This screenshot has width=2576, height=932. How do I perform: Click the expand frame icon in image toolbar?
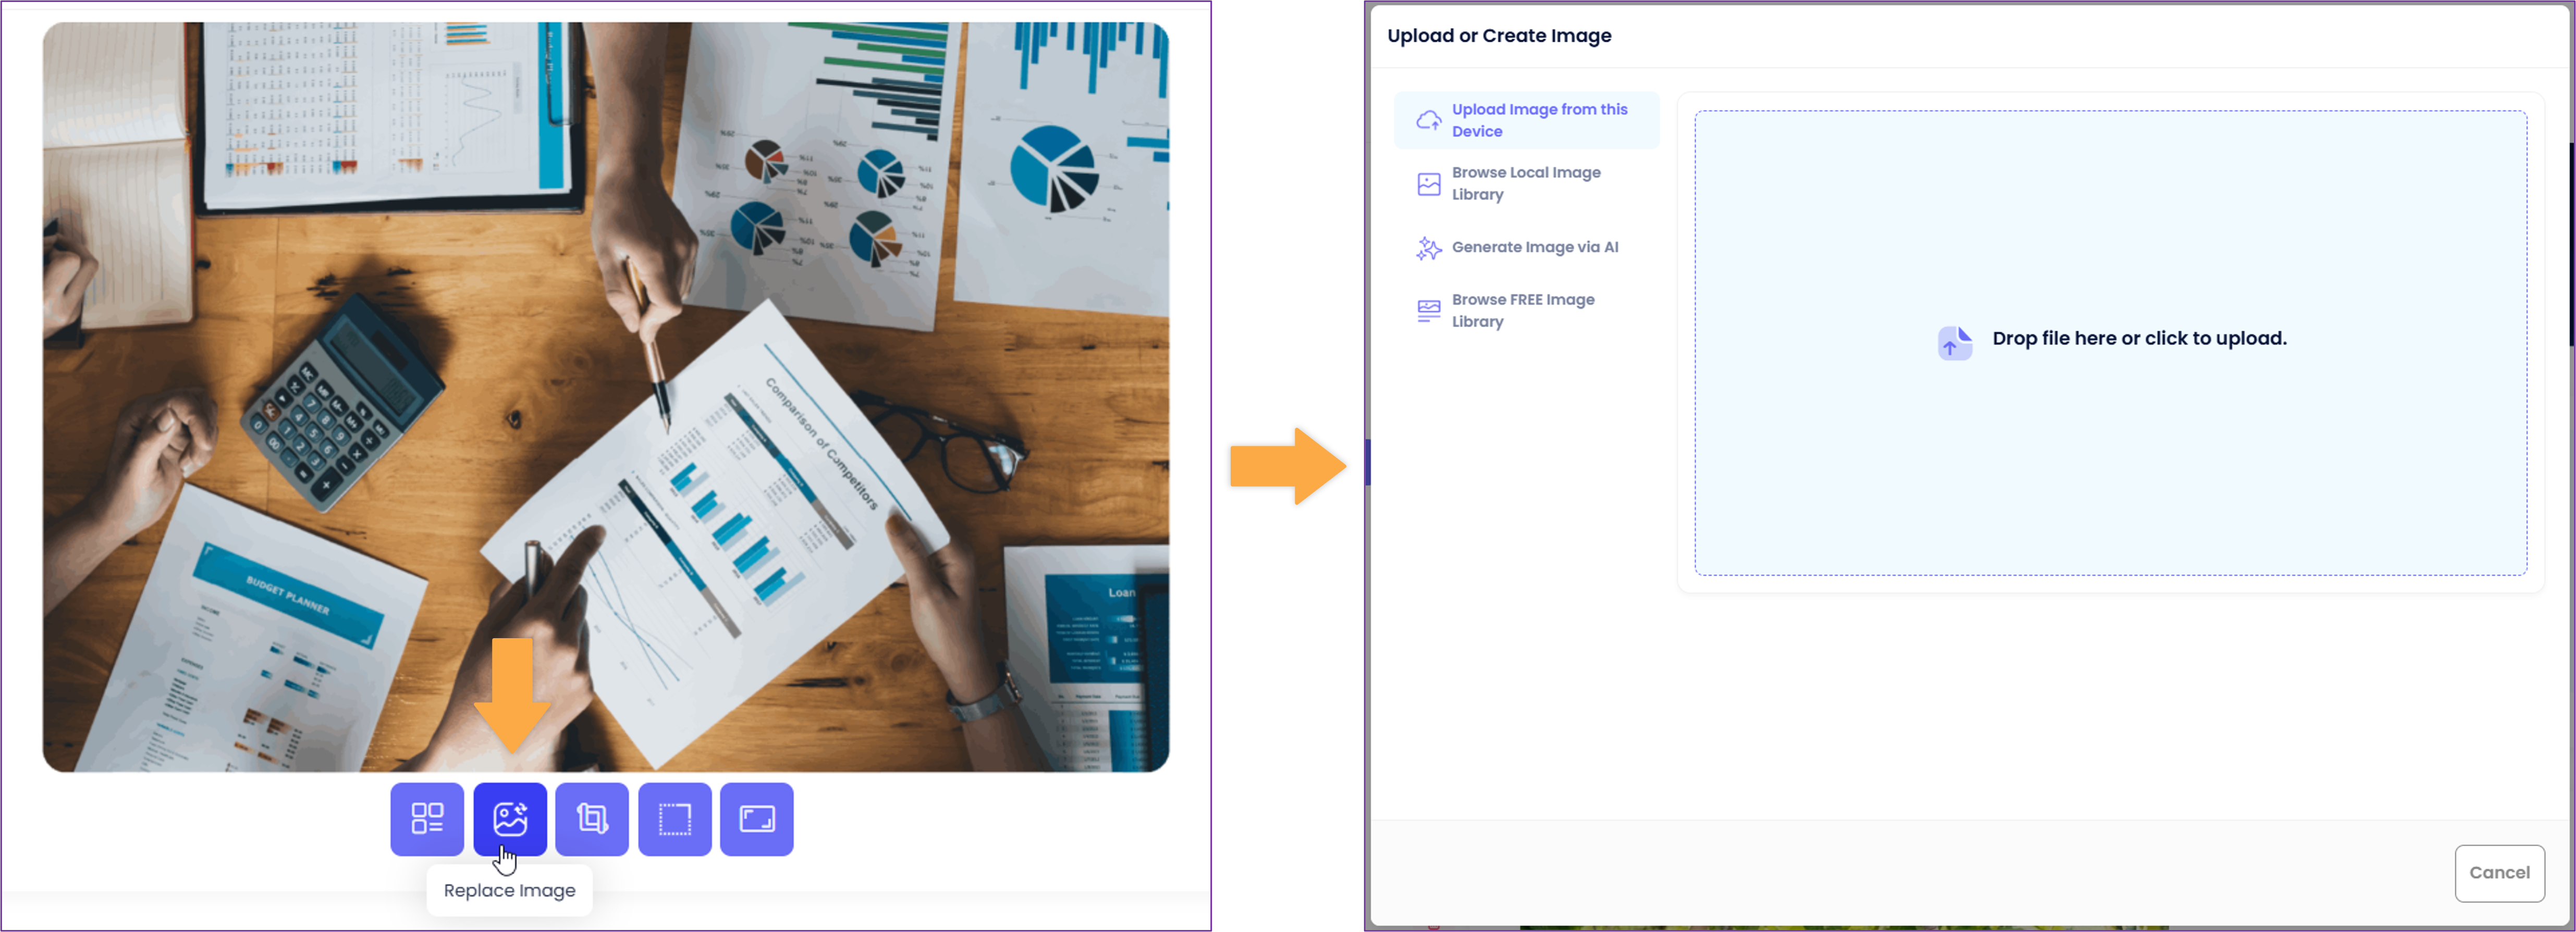click(757, 819)
